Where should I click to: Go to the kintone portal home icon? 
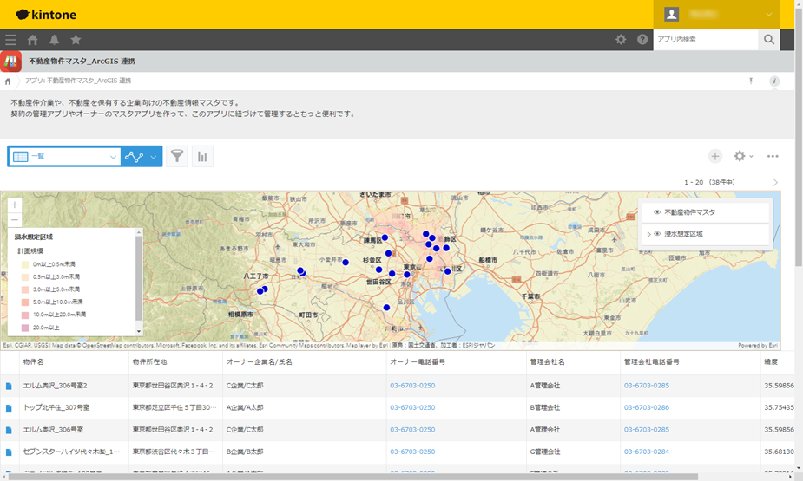tap(33, 40)
